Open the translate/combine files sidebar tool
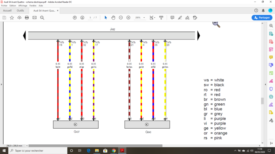Viewport: 275px width, 154px height. (x=271, y=65)
